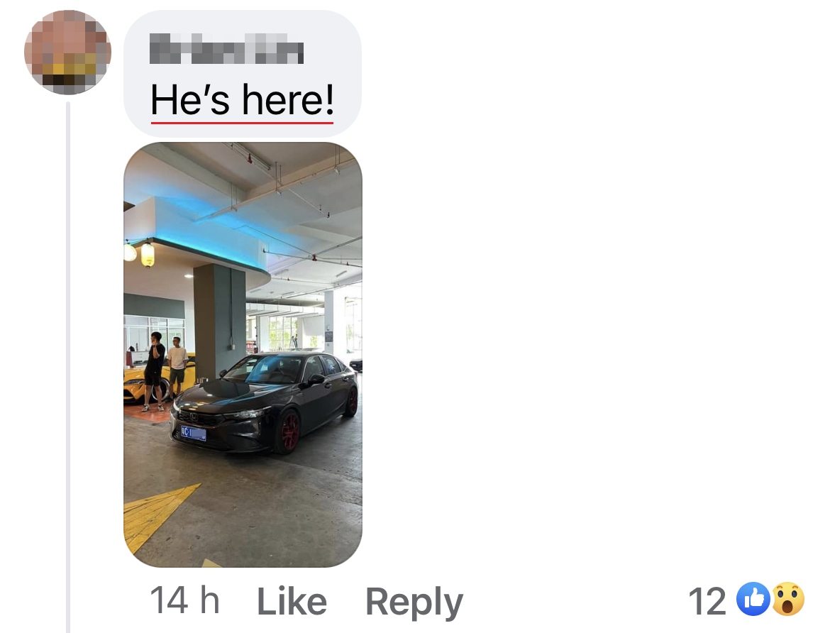Image resolution: width=830 pixels, height=633 pixels.
Task: Click the grey pillar behind the car
Action: tap(219, 321)
